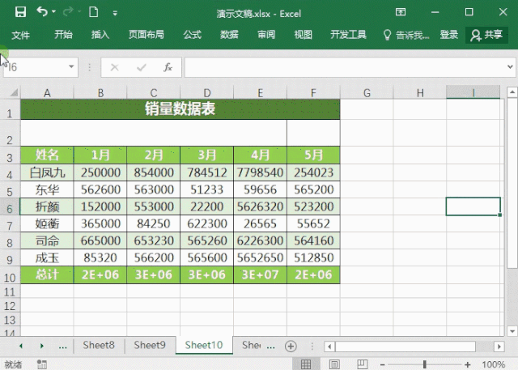Screen dimensions: 518x370
Task: Click the Sheet10 tab
Action: click(x=204, y=345)
